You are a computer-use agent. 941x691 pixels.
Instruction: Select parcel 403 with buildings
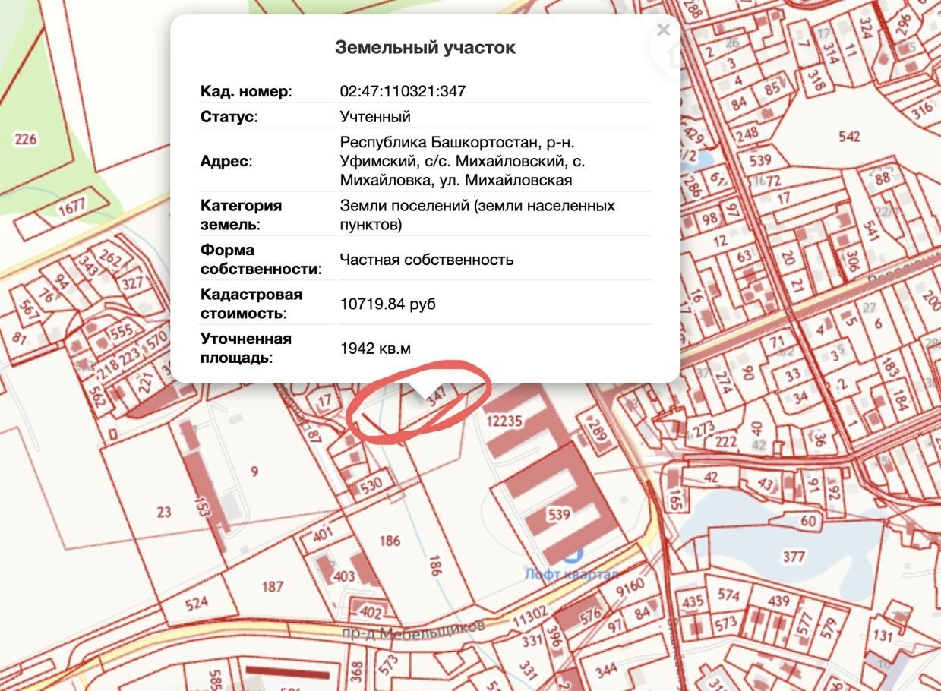(344, 576)
